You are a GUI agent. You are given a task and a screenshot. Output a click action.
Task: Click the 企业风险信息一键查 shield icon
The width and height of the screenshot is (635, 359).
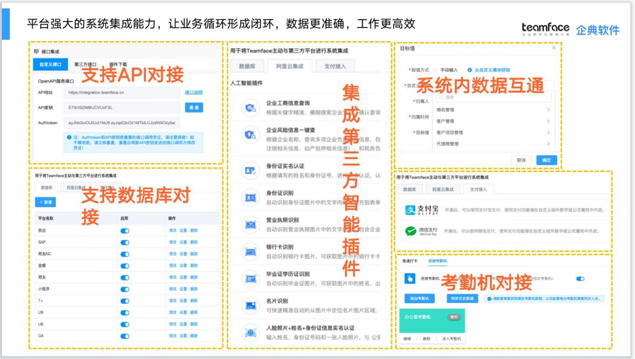tap(251, 134)
